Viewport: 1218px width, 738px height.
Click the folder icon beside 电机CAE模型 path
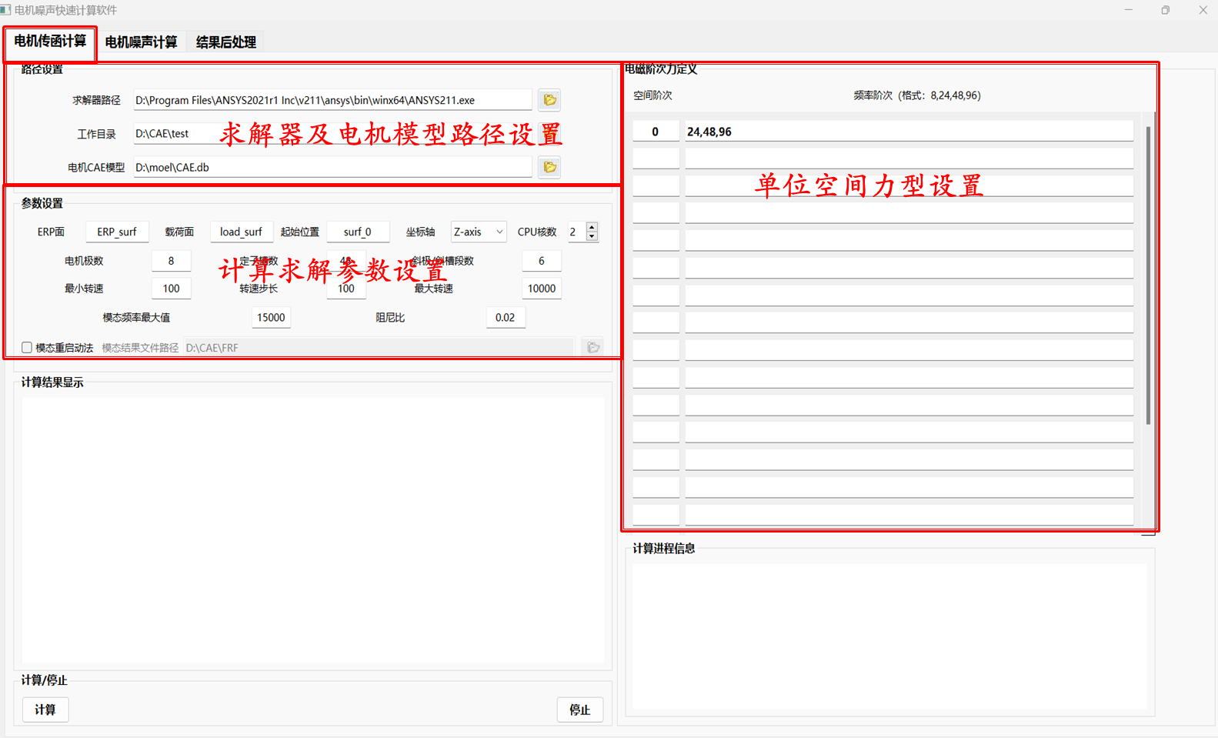pyautogui.click(x=549, y=167)
